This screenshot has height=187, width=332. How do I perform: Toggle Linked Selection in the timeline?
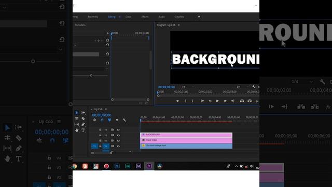(109, 120)
